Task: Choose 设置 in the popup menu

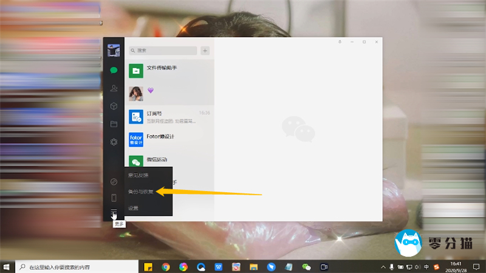Action: (133, 208)
